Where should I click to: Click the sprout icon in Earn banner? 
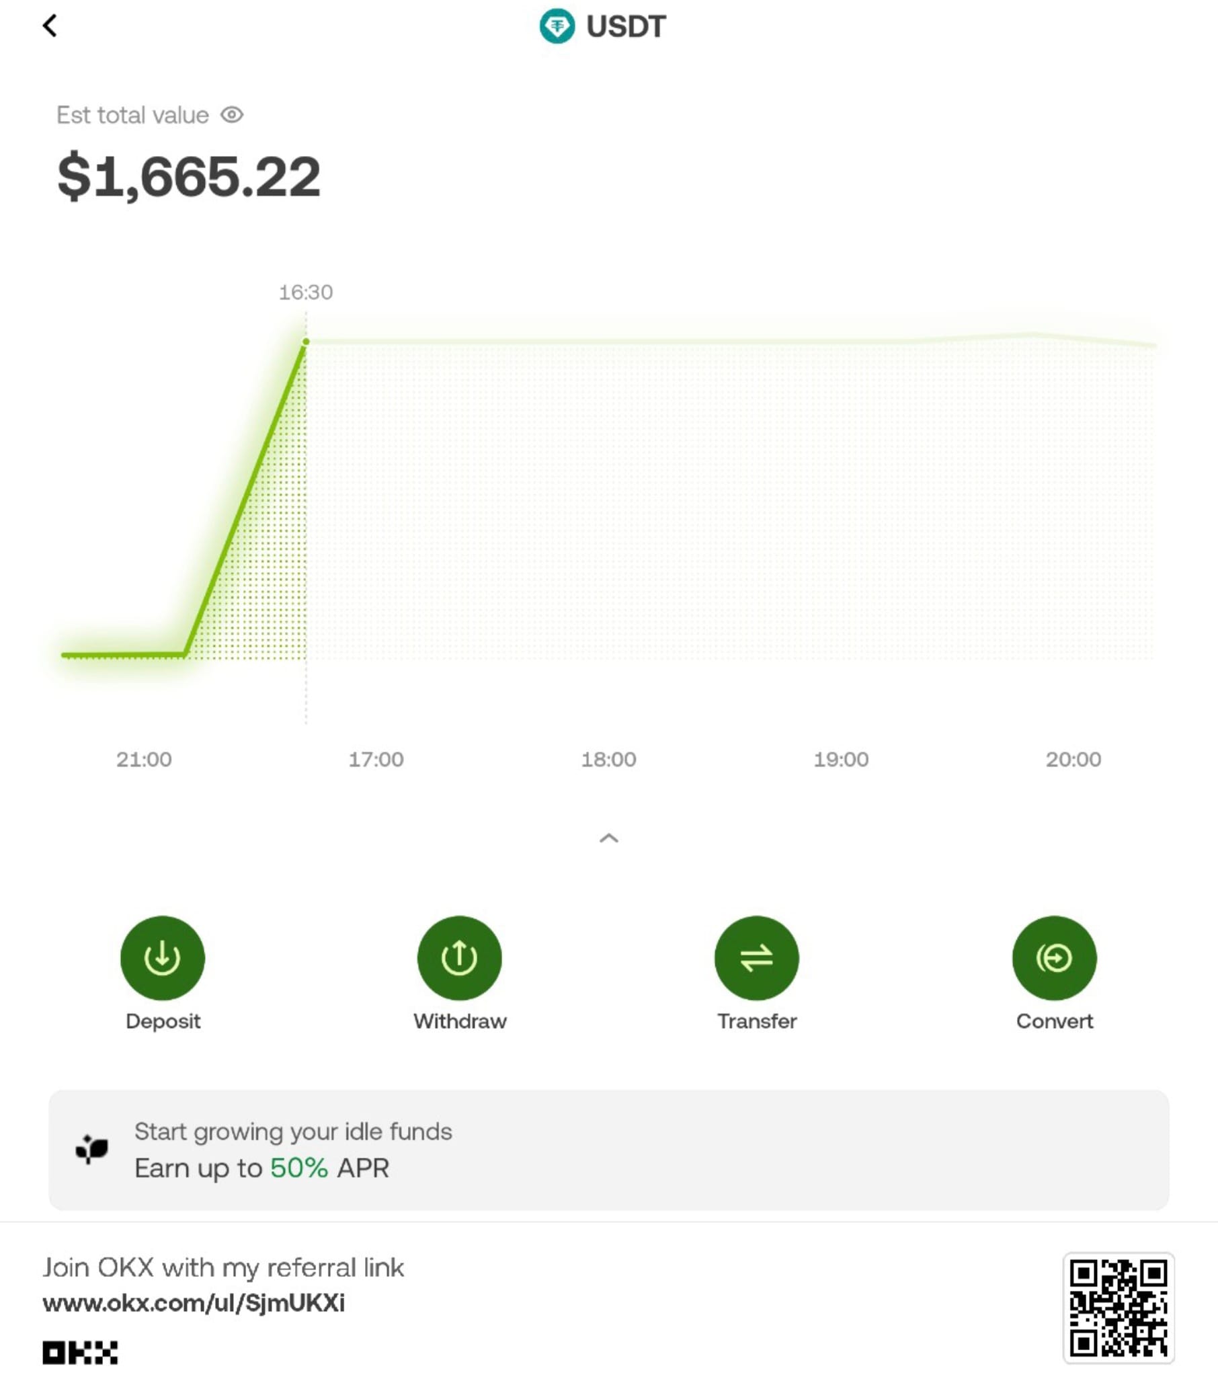(x=91, y=1149)
